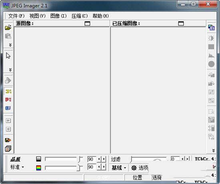Select the GIF format button
220x184 pixels.
tap(8, 108)
